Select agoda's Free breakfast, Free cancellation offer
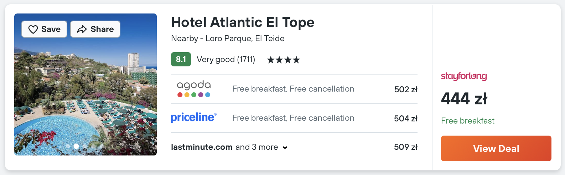 [293, 89]
